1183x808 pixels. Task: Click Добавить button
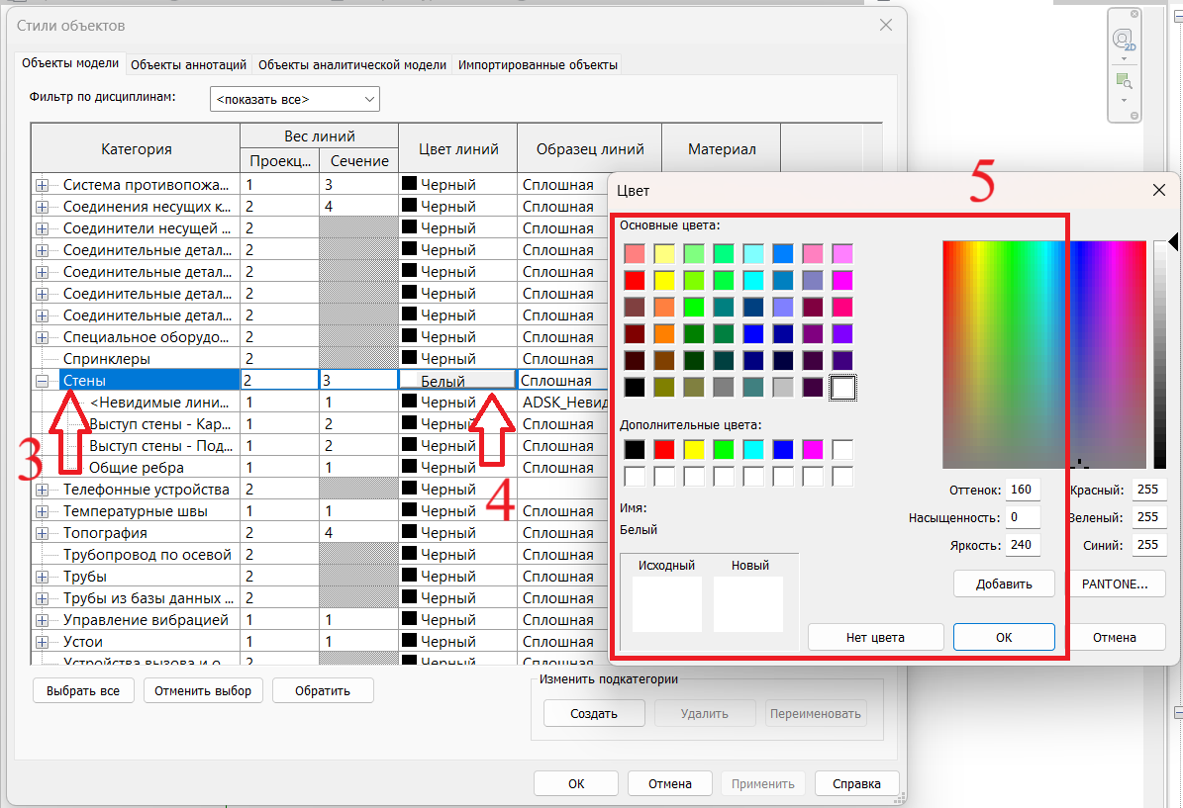coord(1004,584)
